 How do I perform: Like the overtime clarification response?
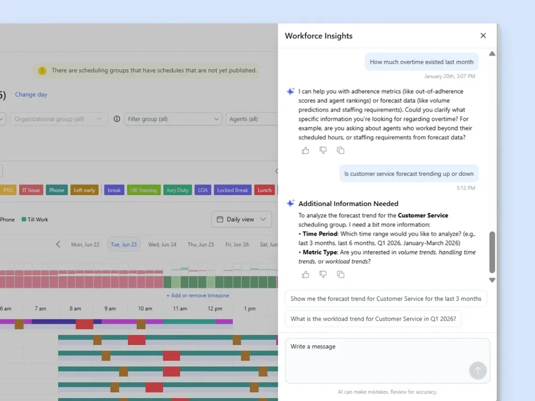[x=305, y=150]
